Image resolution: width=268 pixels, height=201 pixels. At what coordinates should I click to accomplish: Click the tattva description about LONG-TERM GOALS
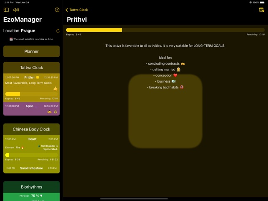coord(165,46)
